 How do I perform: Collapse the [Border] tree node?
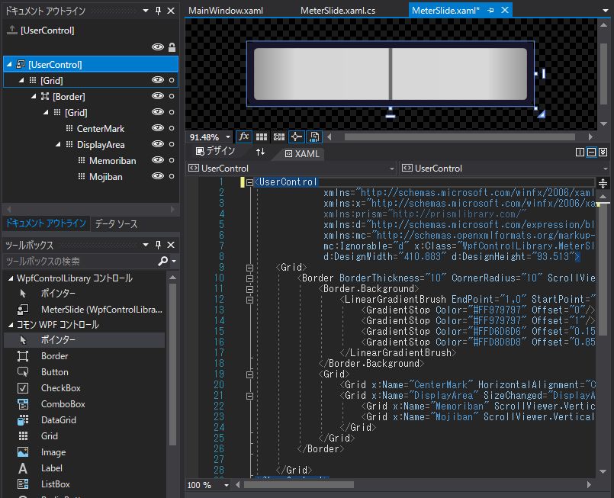[34, 96]
